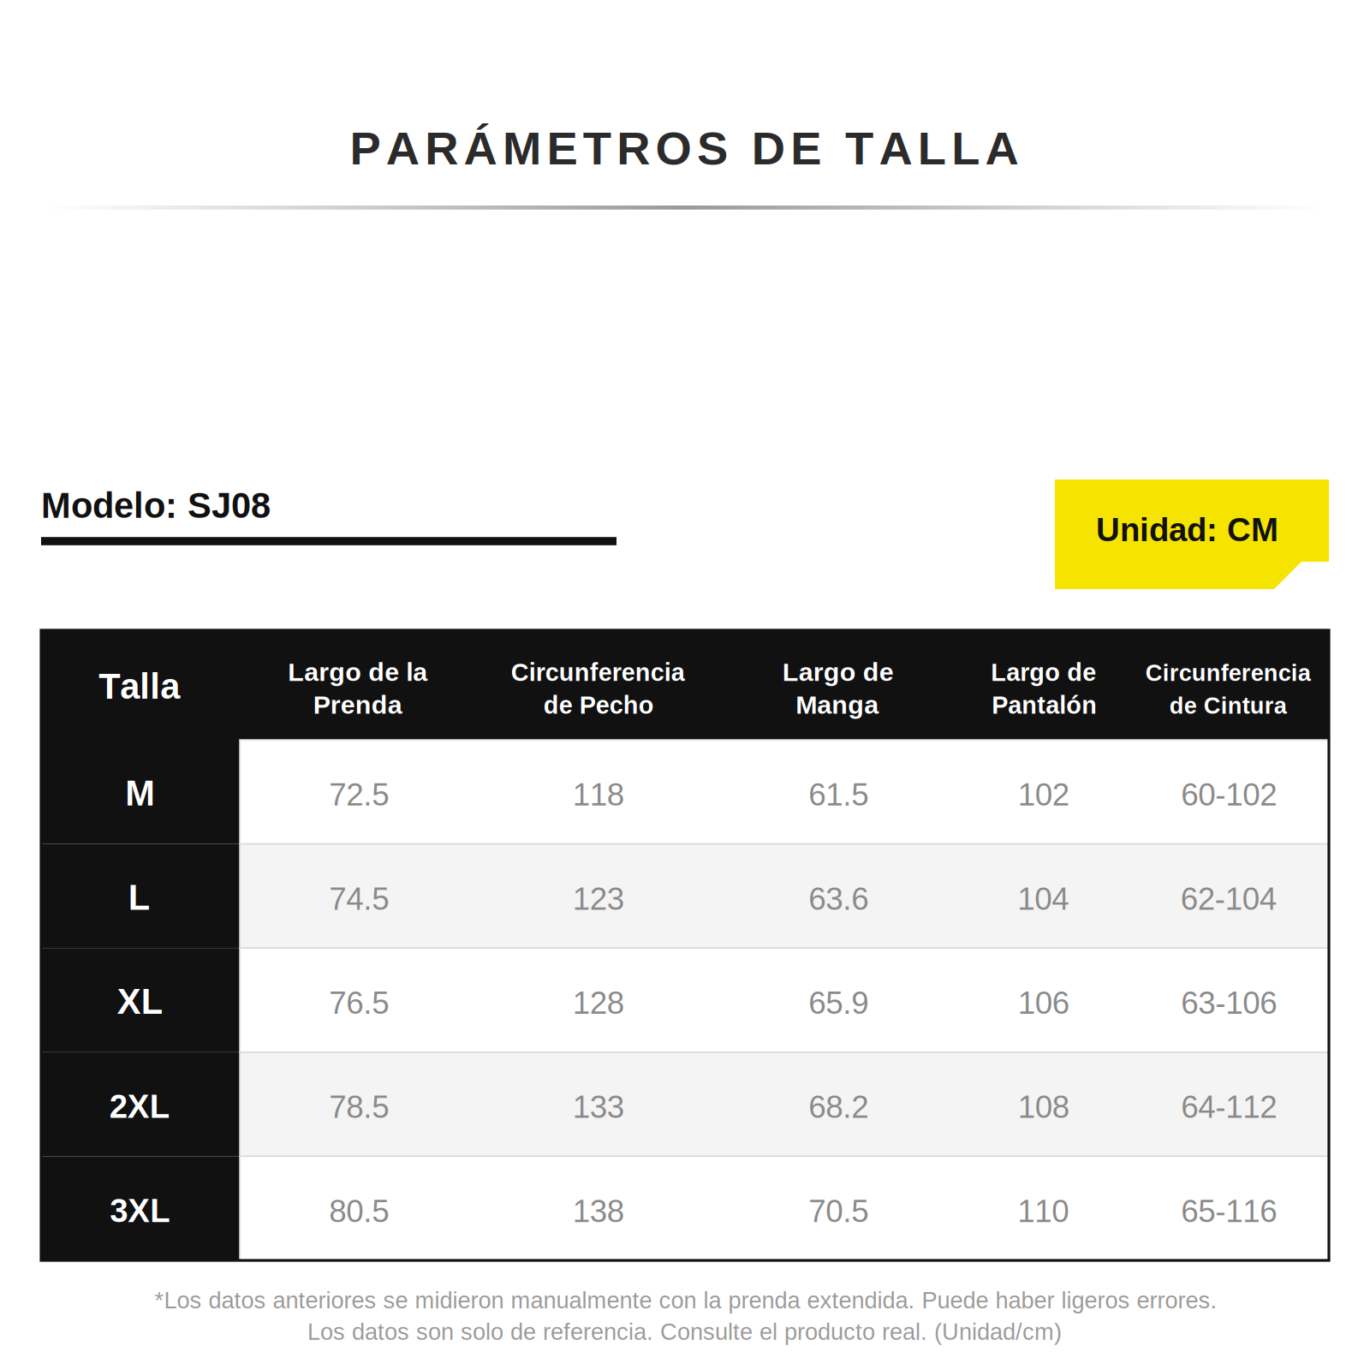Click the XL size row label
This screenshot has width=1370, height=1370.
140,1002
